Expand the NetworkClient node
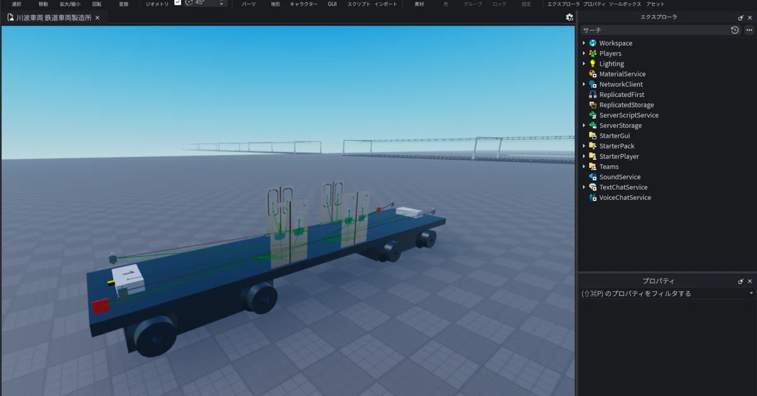Viewport: 757px width, 396px height. click(584, 84)
